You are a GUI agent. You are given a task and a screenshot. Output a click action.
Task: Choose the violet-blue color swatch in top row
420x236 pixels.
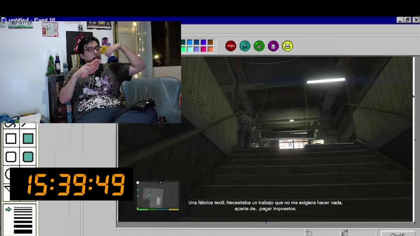click(203, 42)
